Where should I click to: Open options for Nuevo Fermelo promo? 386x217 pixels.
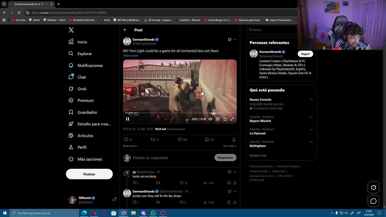tap(311, 99)
